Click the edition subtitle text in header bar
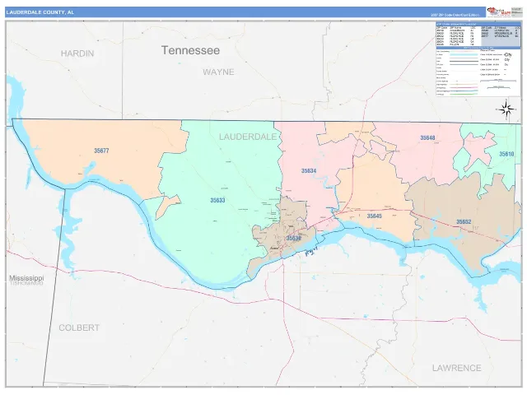The image size is (527, 395). tap(455, 15)
